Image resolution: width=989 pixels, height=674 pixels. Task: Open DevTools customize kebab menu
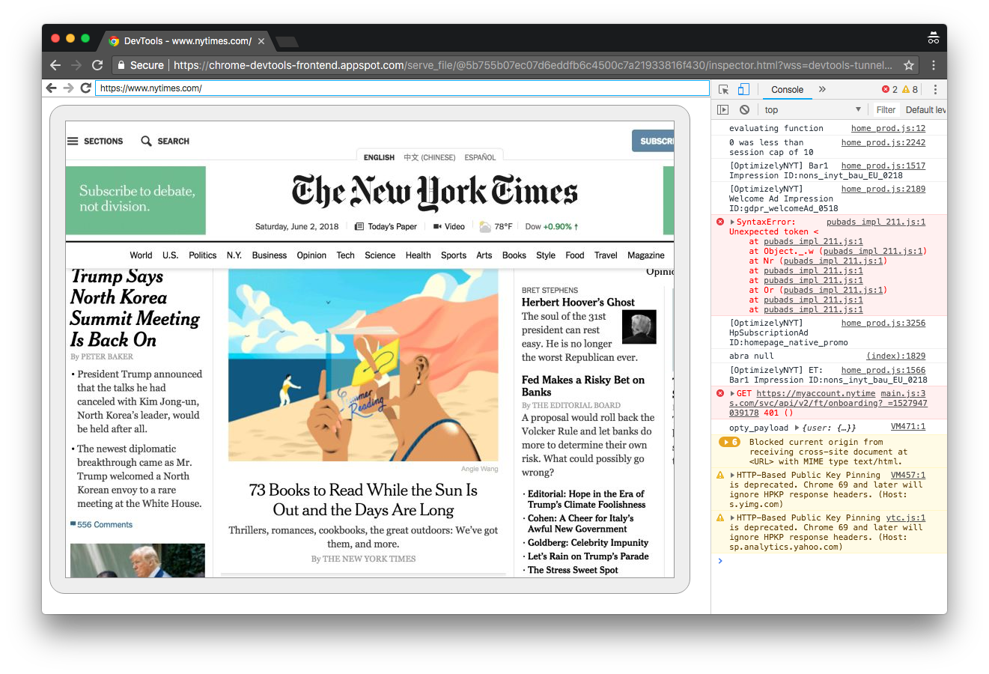coord(935,89)
